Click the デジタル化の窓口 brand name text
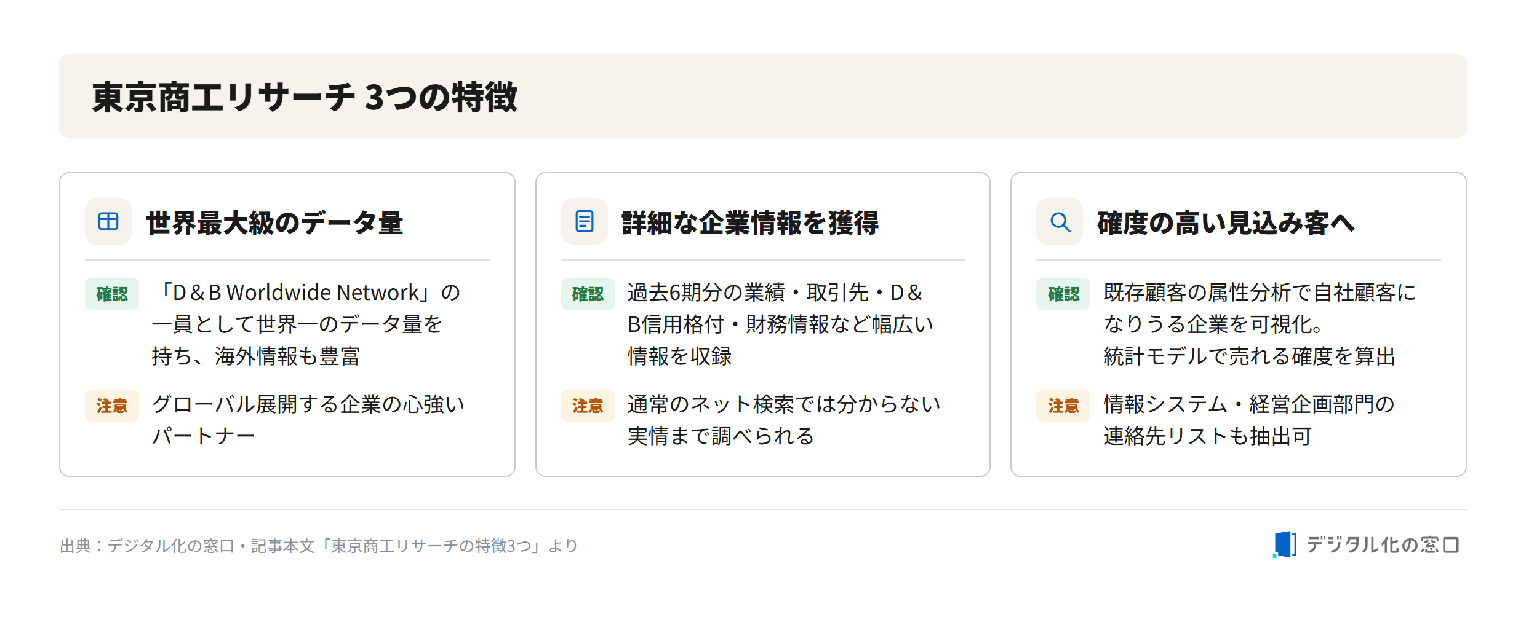 (1383, 545)
